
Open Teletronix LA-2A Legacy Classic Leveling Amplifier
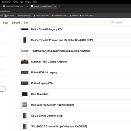click(x=61, y=51)
